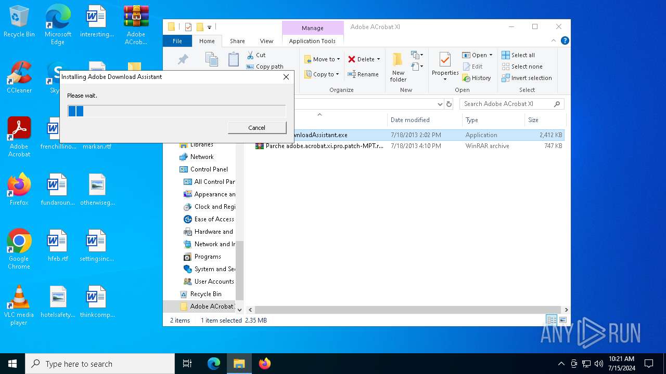Viewport: 666px width, 374px height.
Task: Select the otherwiseg image file on desktop
Action: coord(97,190)
